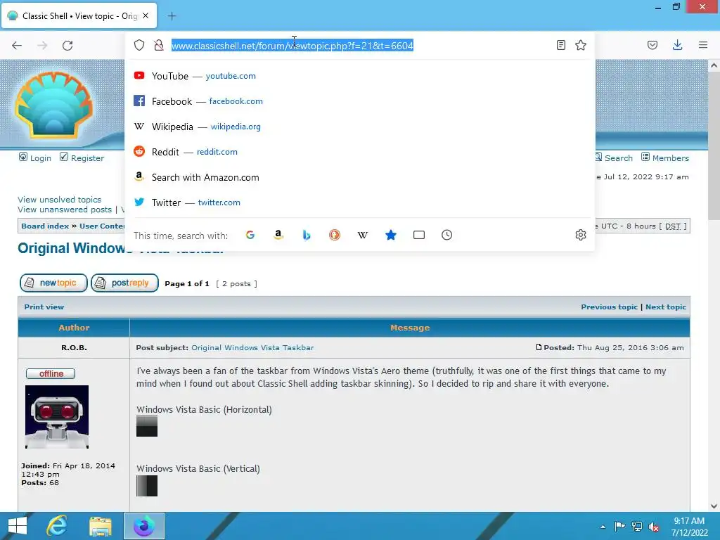Screen dimensions: 720x540
Task: Reload the page with the refresh icon
Action: pyautogui.click(x=67, y=45)
